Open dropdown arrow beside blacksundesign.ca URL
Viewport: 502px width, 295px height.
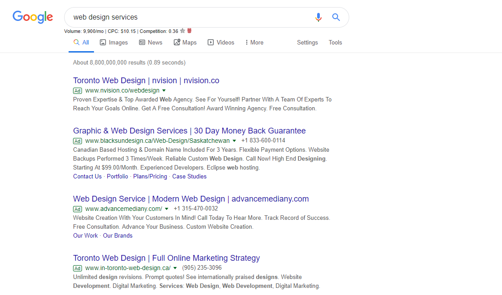[234, 141]
